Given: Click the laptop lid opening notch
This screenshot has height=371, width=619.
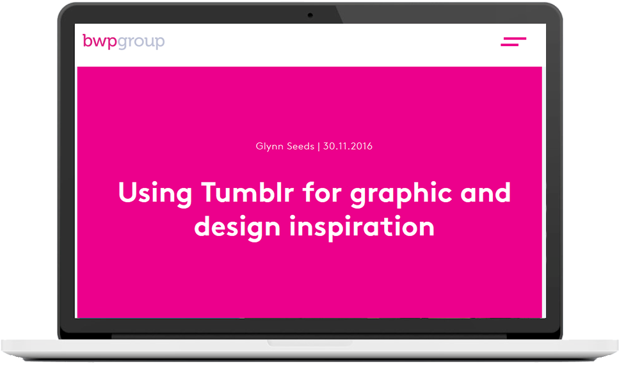Looking at the screenshot, I should pos(309,343).
